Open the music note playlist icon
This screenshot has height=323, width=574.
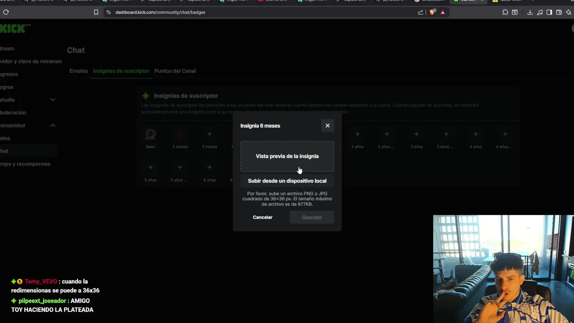pos(539,12)
